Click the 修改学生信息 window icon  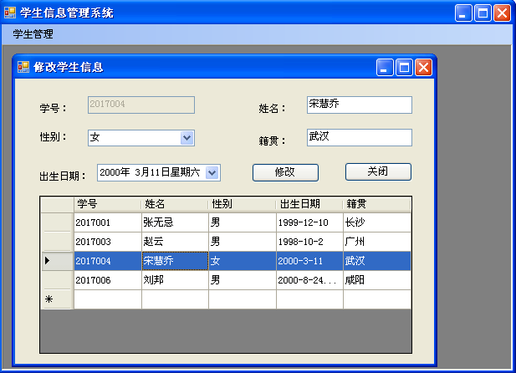coord(23,67)
